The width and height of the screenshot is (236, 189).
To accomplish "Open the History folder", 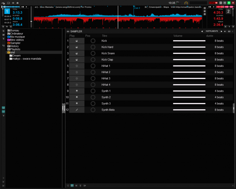I will (13, 46).
